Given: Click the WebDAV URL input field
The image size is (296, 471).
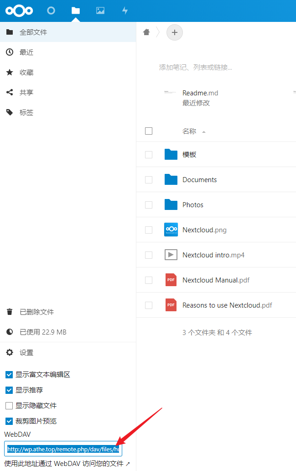Looking at the screenshot, I should coord(63,449).
